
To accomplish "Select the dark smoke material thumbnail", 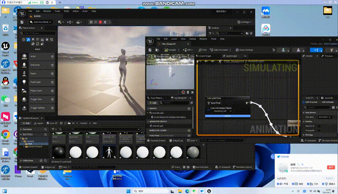I will click(59, 152).
